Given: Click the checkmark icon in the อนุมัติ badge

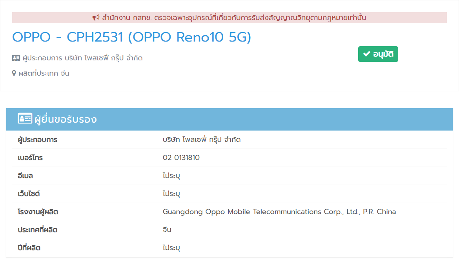Looking at the screenshot, I should coord(367,54).
